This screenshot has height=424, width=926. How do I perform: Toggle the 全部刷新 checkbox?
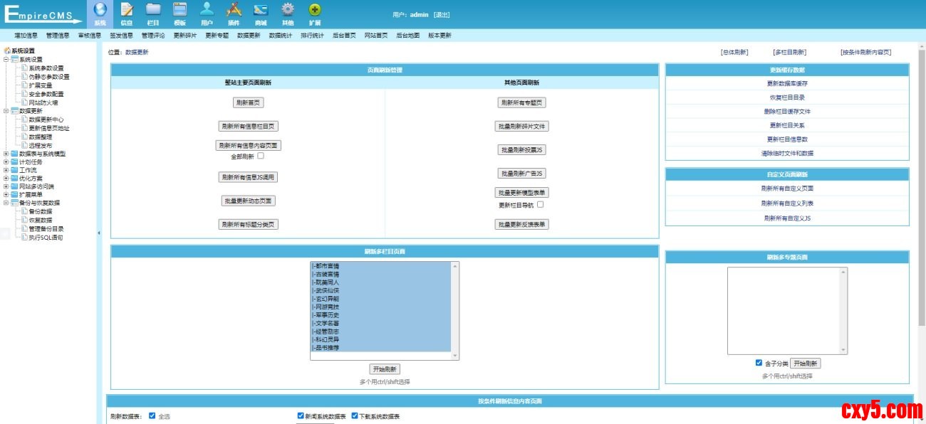click(261, 156)
